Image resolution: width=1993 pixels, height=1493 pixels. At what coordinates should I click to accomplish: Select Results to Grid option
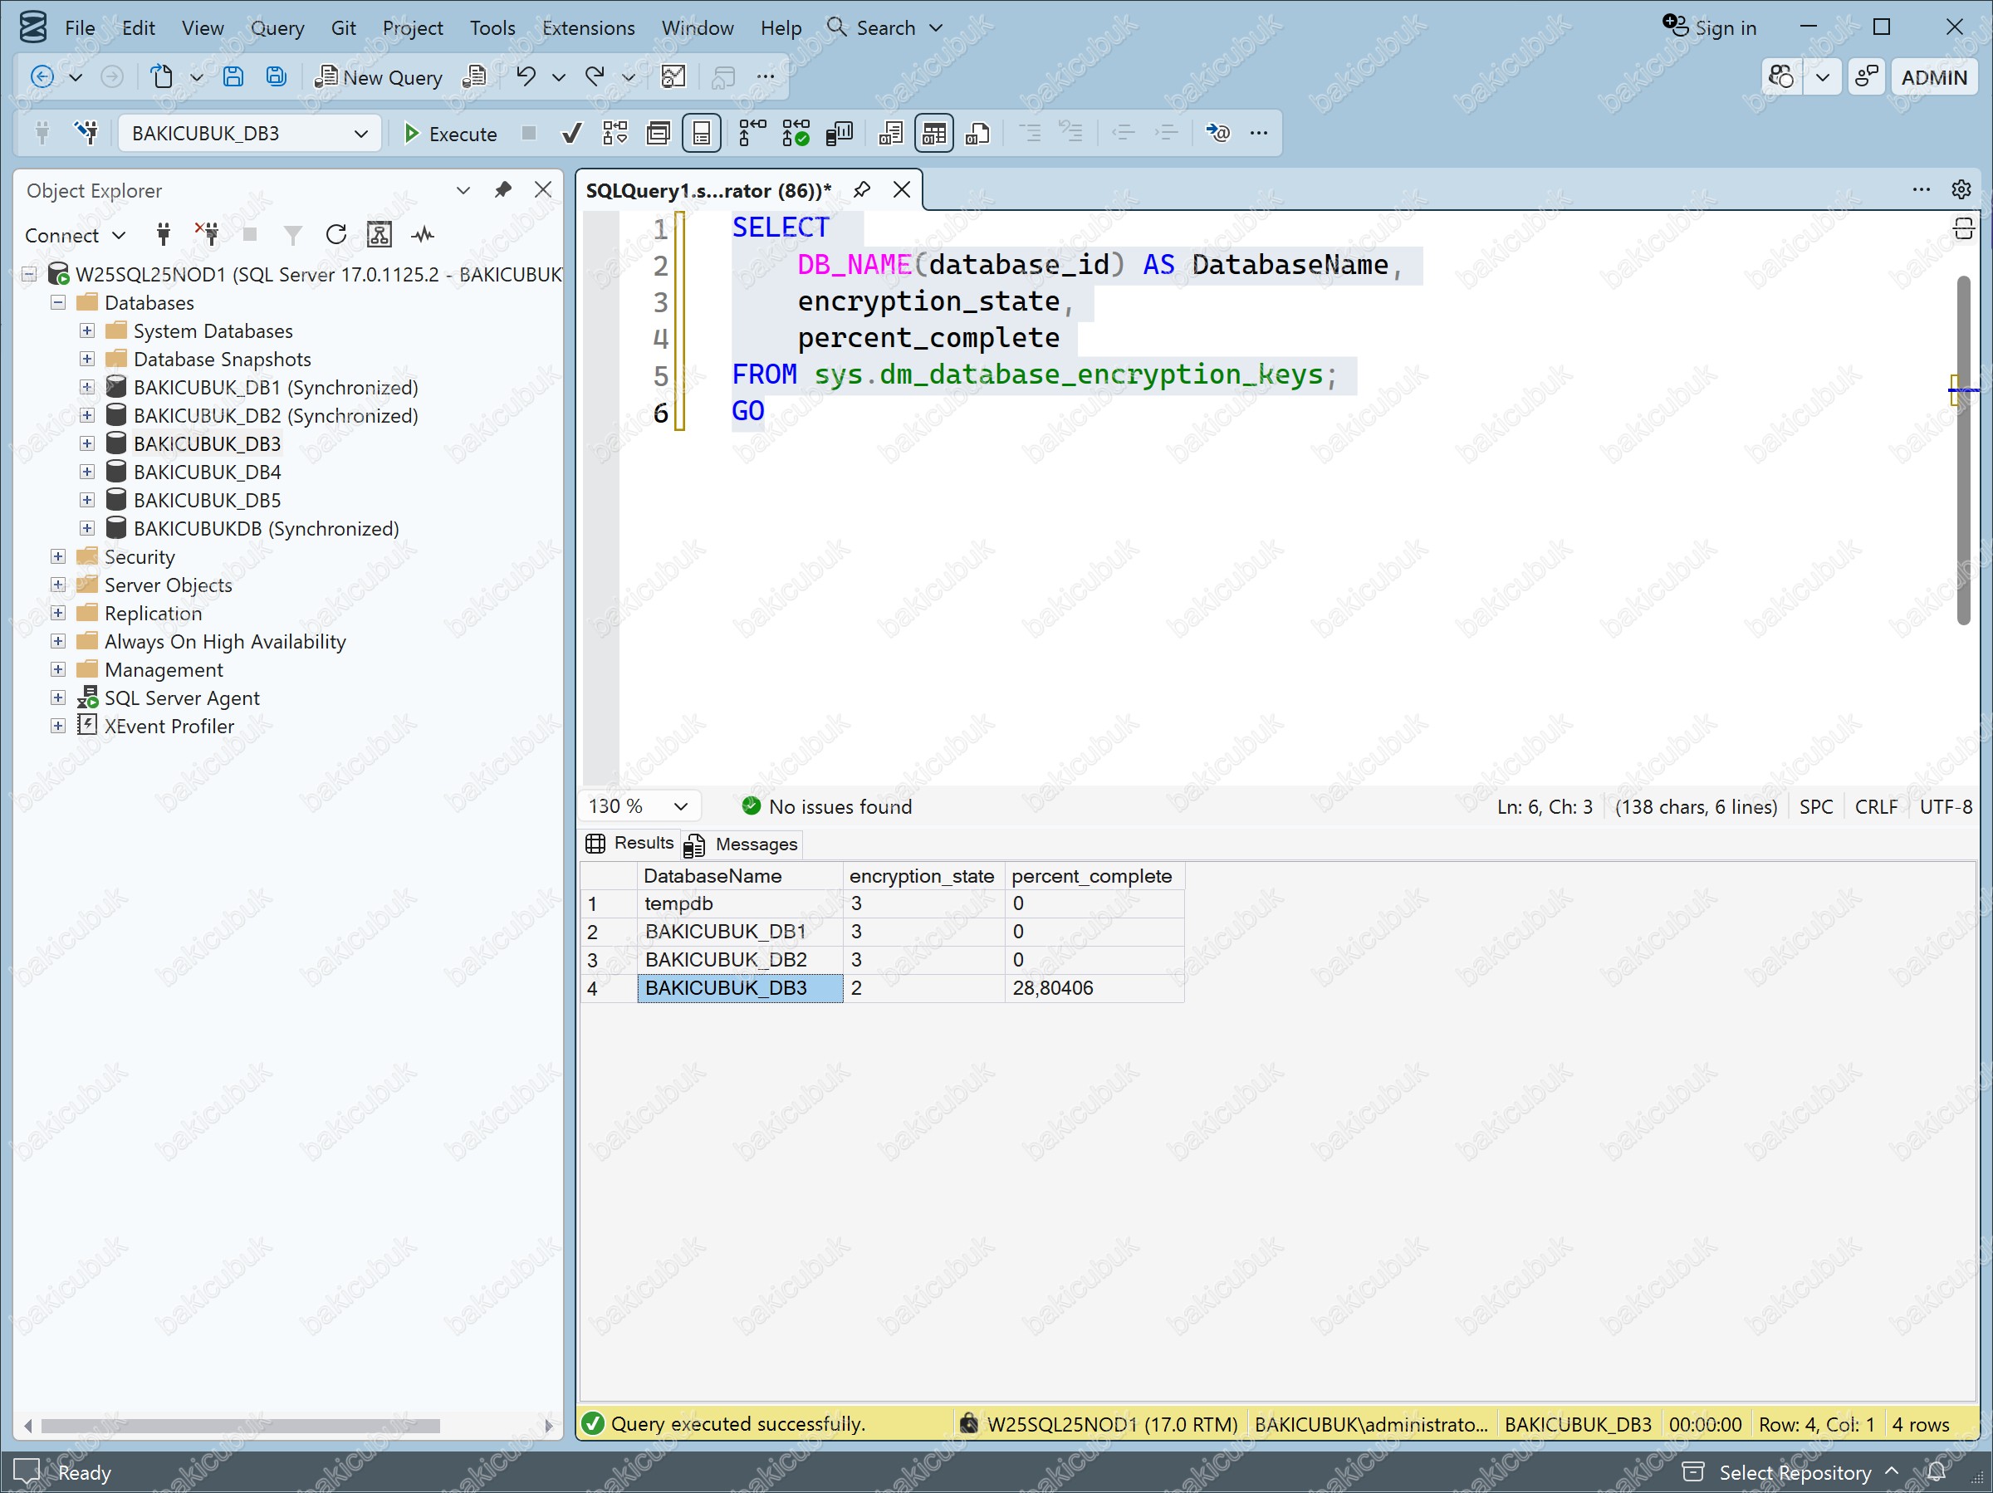click(934, 134)
